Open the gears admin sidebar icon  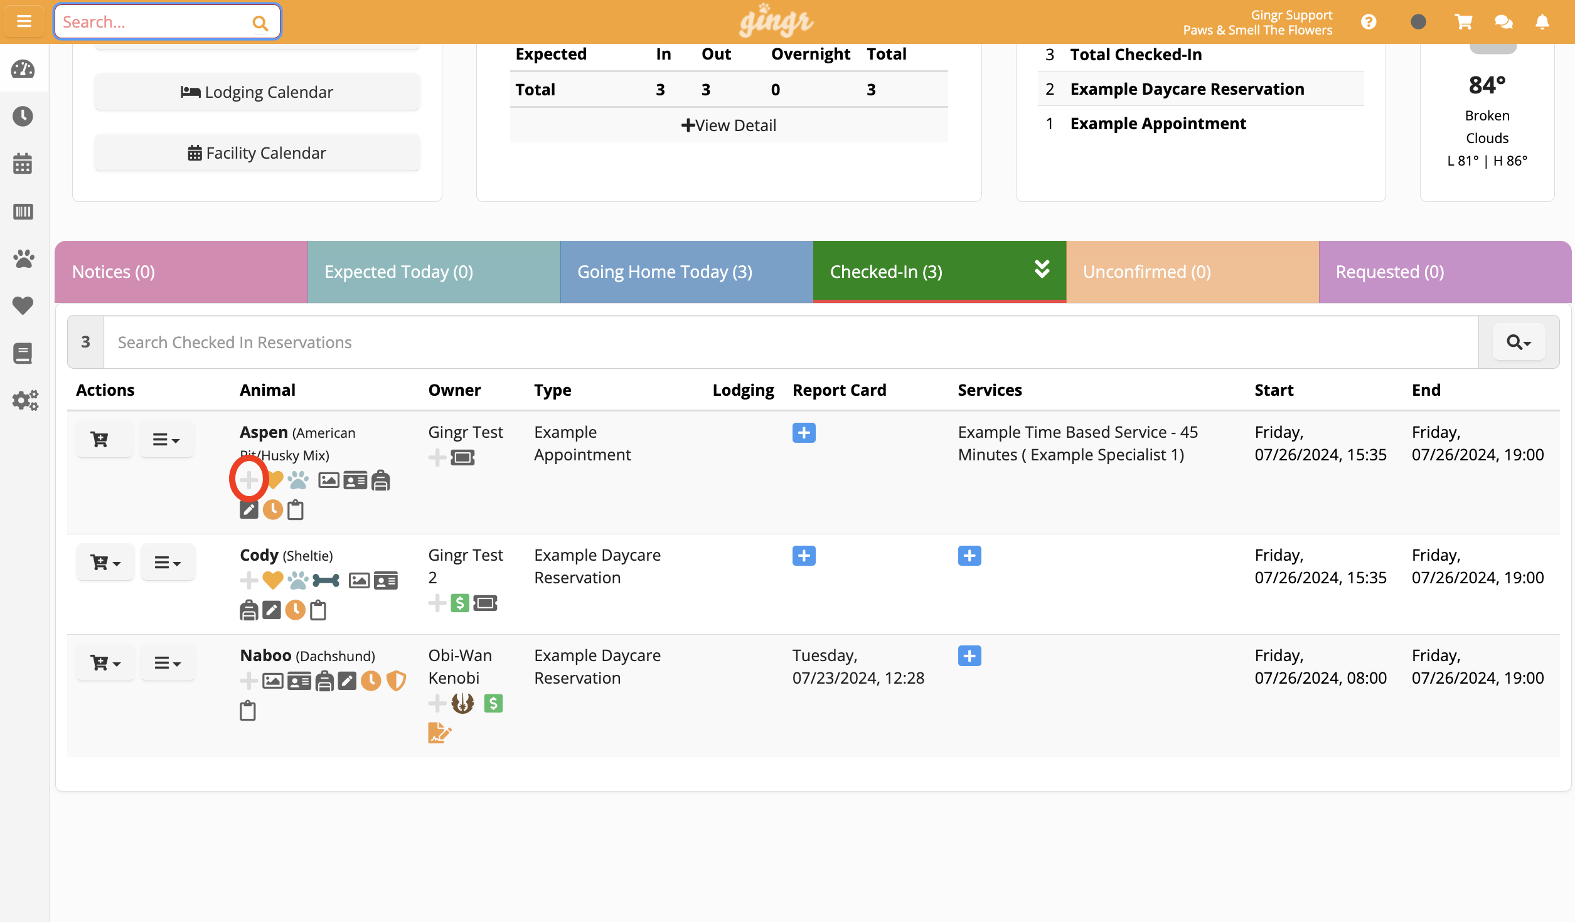25,400
